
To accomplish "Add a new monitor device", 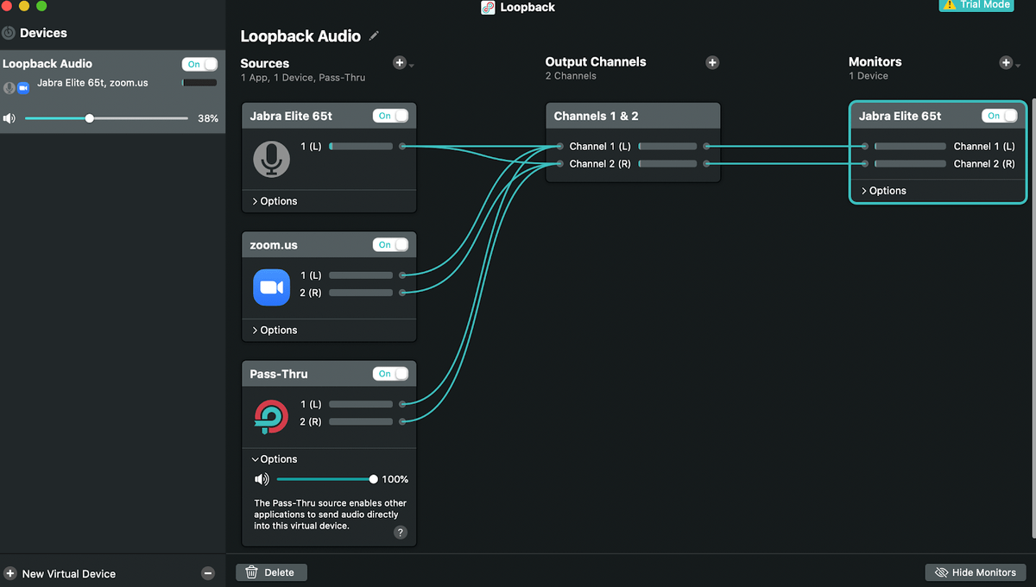I will (x=1006, y=62).
